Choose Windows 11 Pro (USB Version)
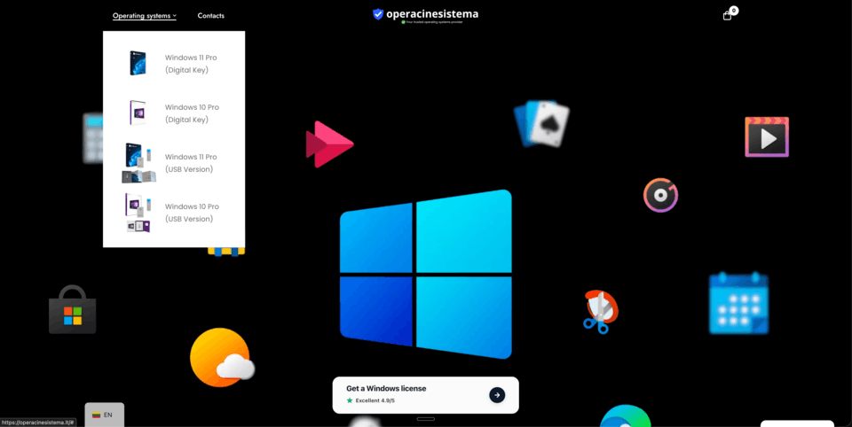This screenshot has height=427, width=852. click(x=190, y=163)
